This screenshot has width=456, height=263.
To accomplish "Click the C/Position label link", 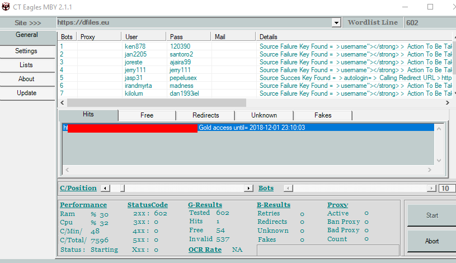I will click(x=78, y=188).
